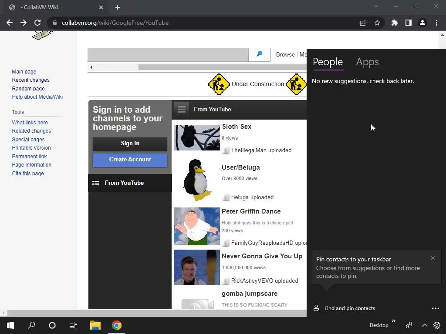Open Recent changes link
This screenshot has height=334, width=446.
coord(31,80)
